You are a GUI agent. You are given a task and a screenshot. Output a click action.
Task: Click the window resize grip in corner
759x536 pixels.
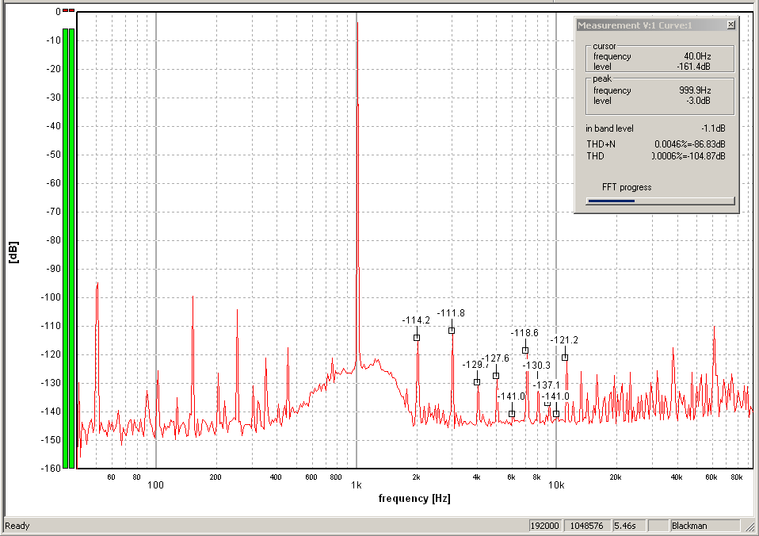751,528
